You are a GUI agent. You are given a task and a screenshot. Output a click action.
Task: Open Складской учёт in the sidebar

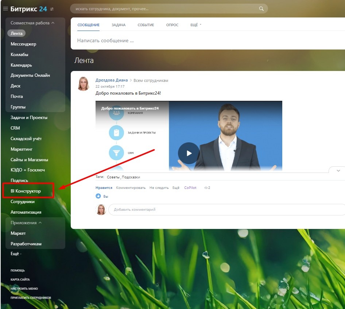click(26, 139)
